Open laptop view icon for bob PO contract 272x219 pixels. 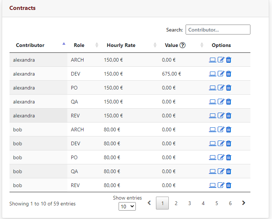212,157
